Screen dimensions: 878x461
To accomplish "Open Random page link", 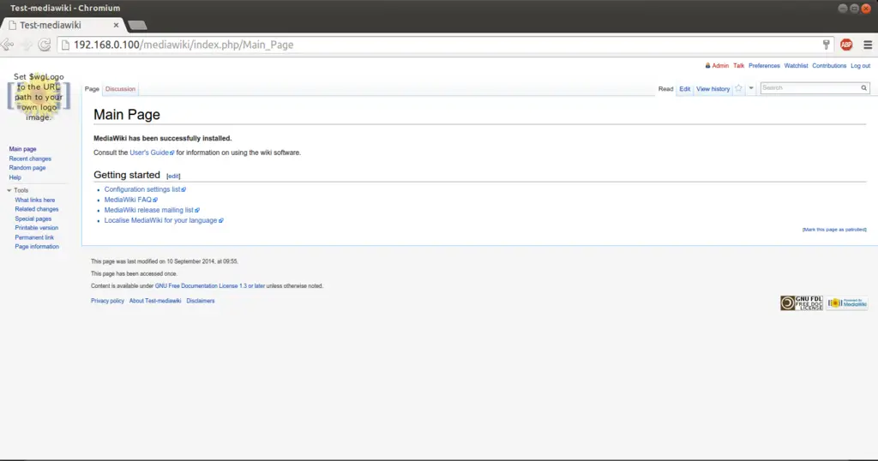I will click(x=27, y=168).
